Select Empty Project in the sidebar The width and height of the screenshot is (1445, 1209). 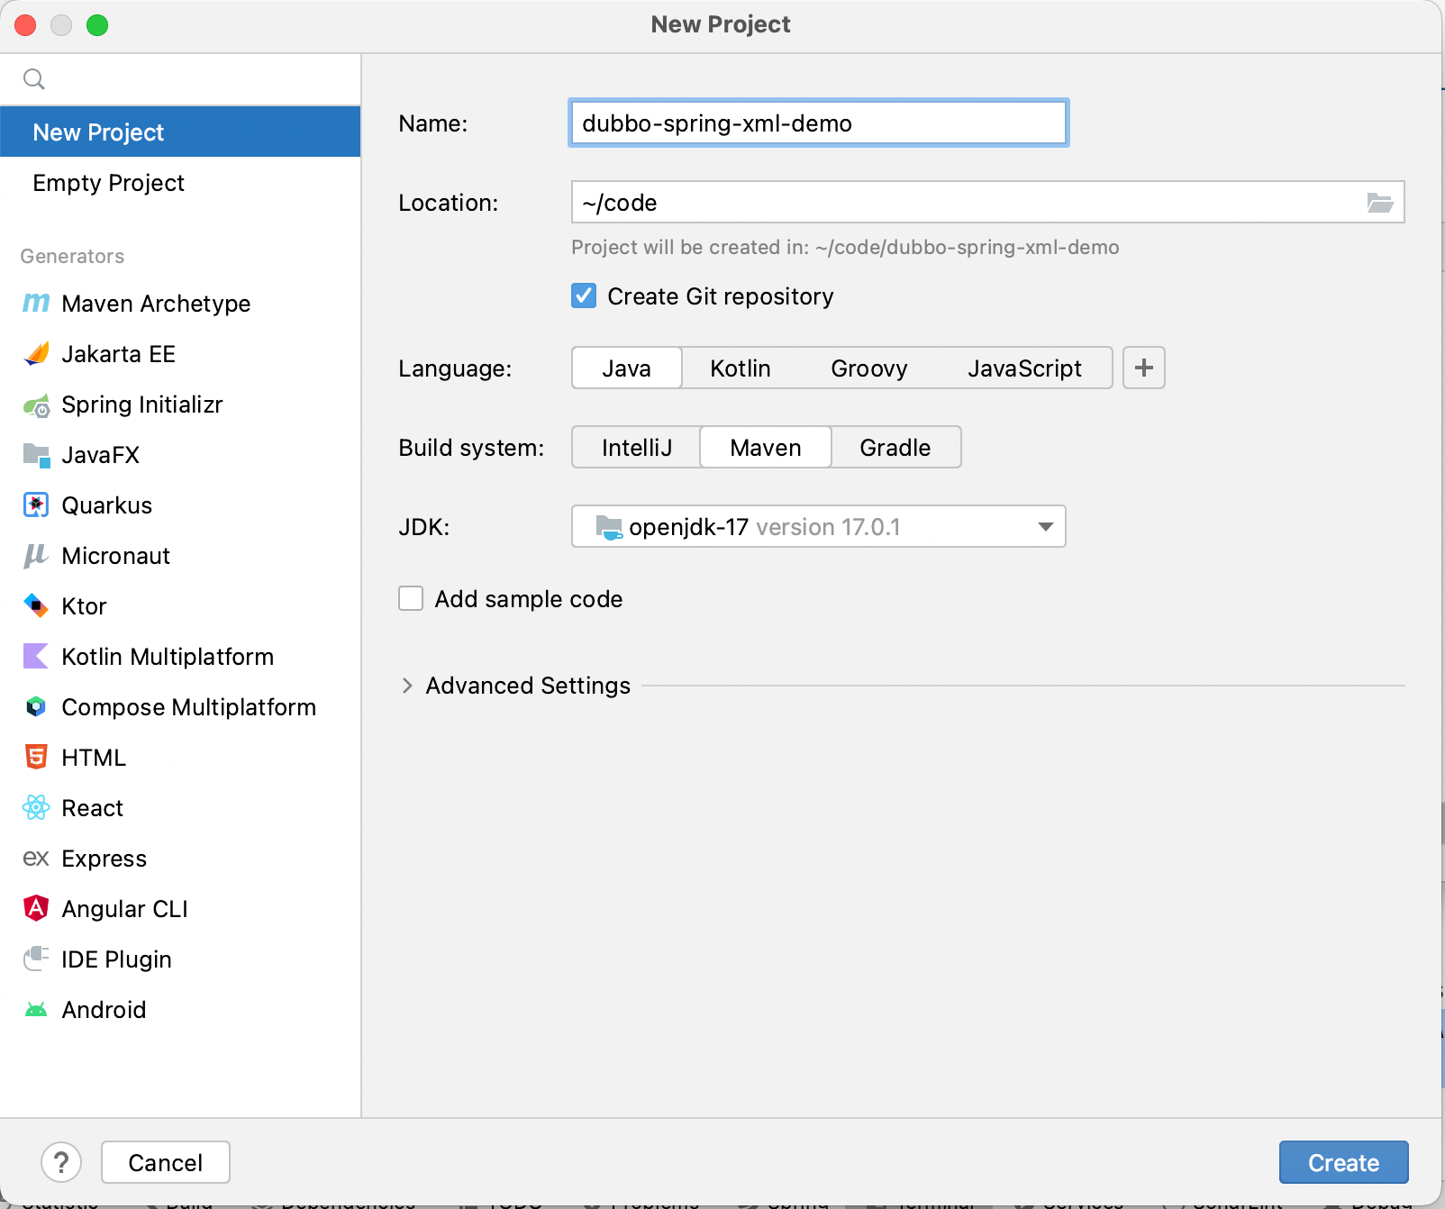pos(108,183)
